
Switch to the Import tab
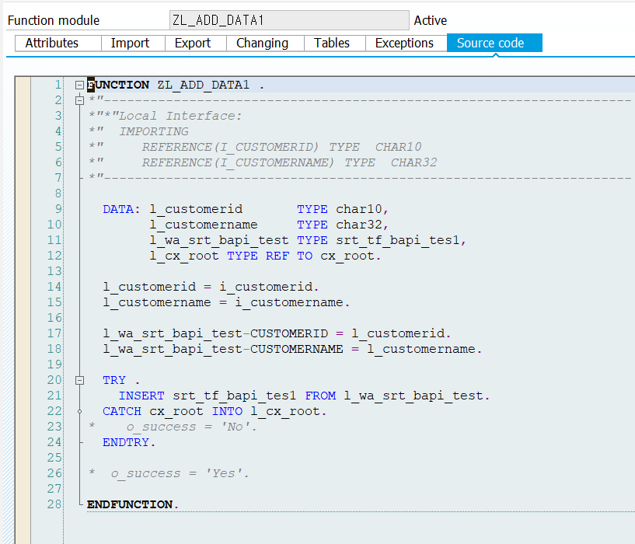click(x=129, y=44)
